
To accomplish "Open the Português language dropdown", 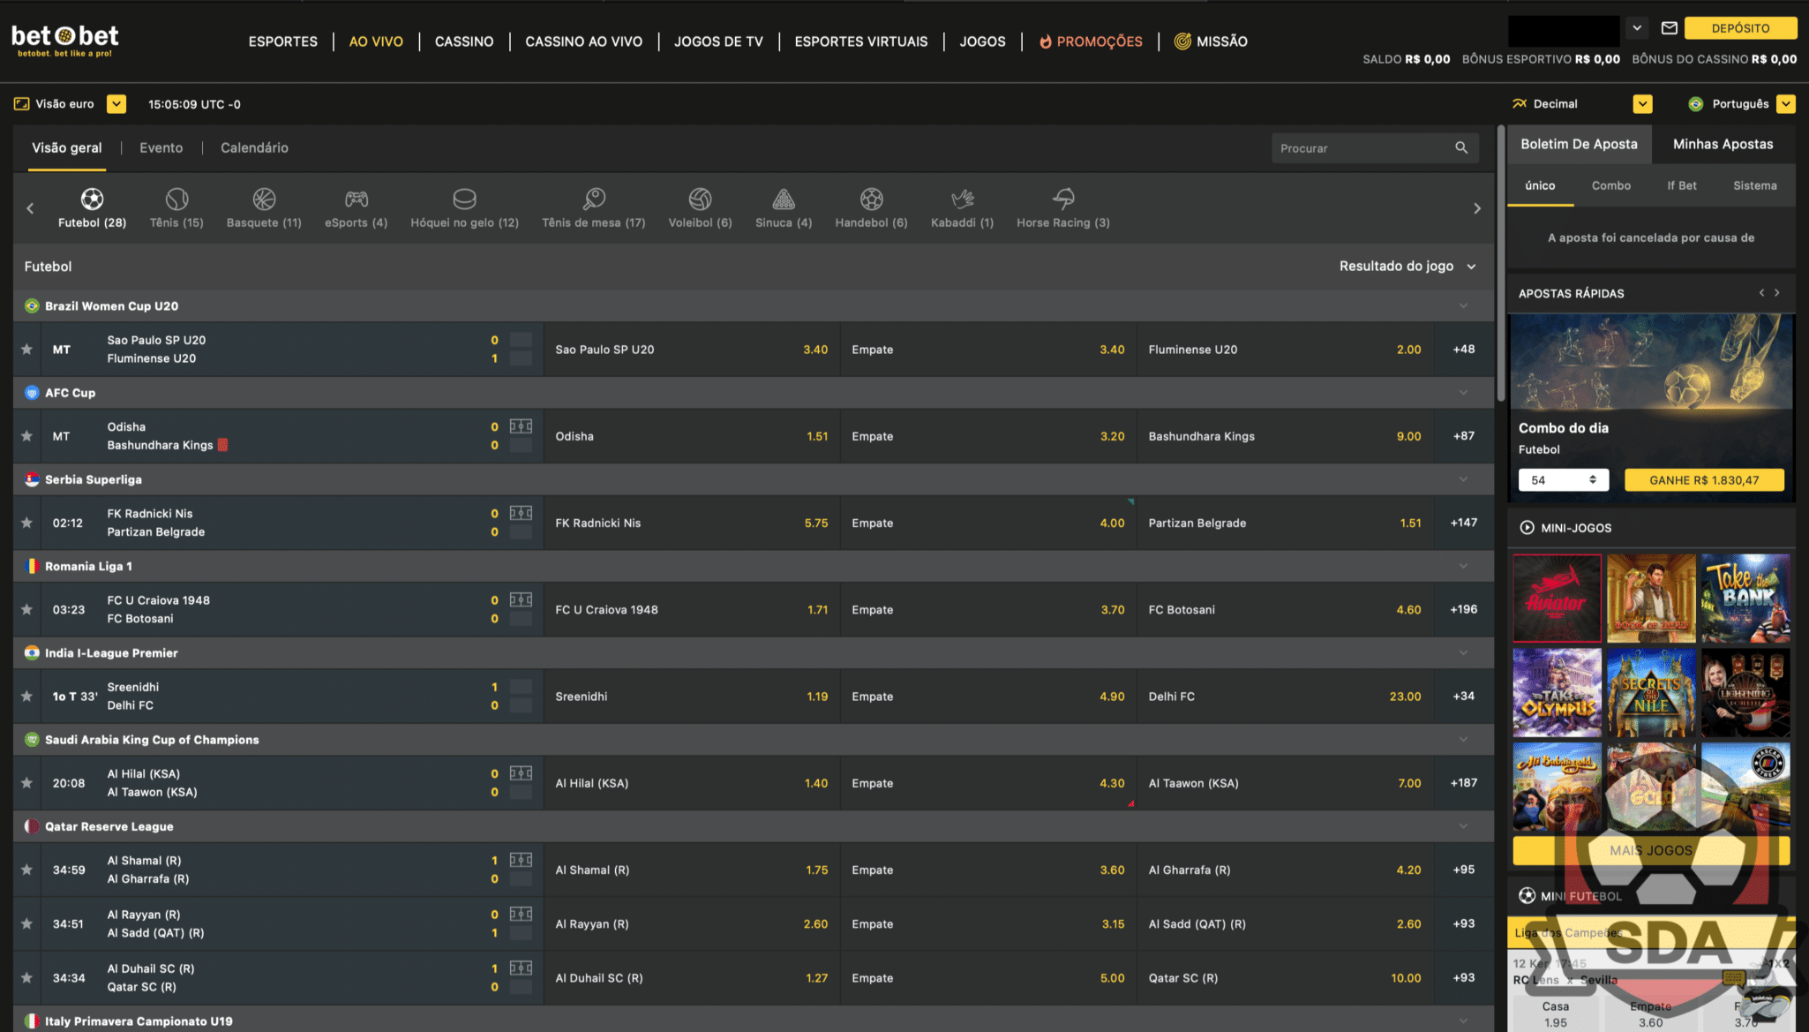I will [x=1786, y=104].
